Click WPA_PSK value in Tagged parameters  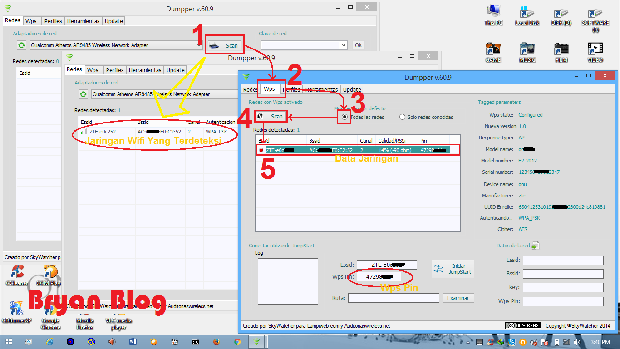tap(529, 218)
